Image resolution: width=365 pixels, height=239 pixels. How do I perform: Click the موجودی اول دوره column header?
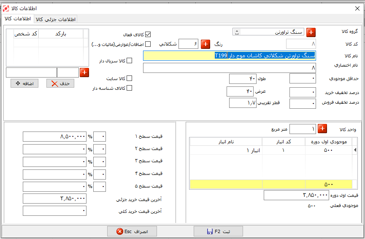click(329, 142)
